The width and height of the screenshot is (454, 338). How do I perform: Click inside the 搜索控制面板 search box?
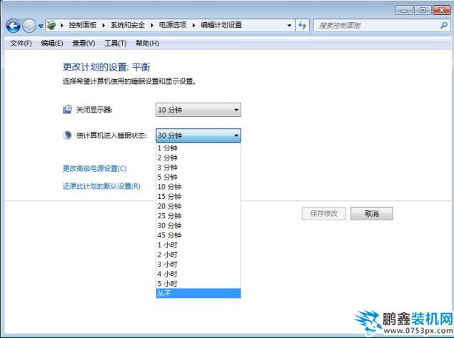382,26
